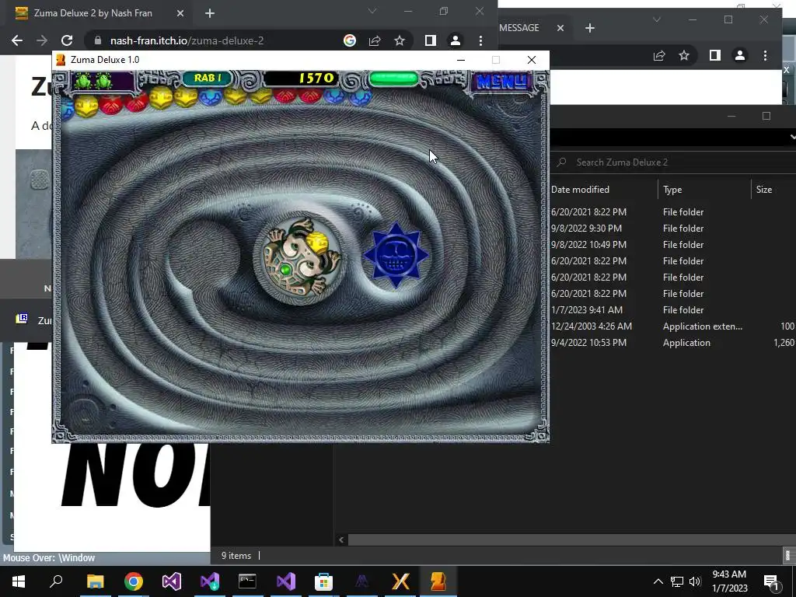The width and height of the screenshot is (796, 597).
Task: Click the left arrow of Explorer horizontal scrollbar
Action: [x=341, y=539]
